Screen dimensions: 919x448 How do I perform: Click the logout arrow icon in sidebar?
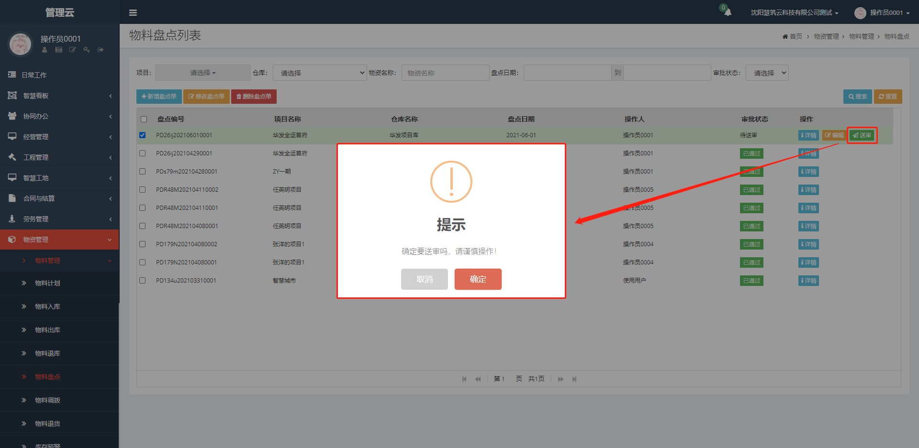coord(101,50)
